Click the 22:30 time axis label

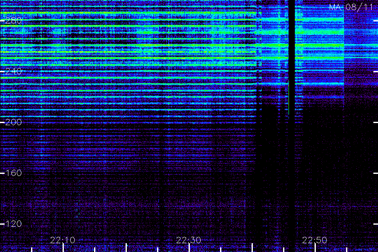click(189, 240)
